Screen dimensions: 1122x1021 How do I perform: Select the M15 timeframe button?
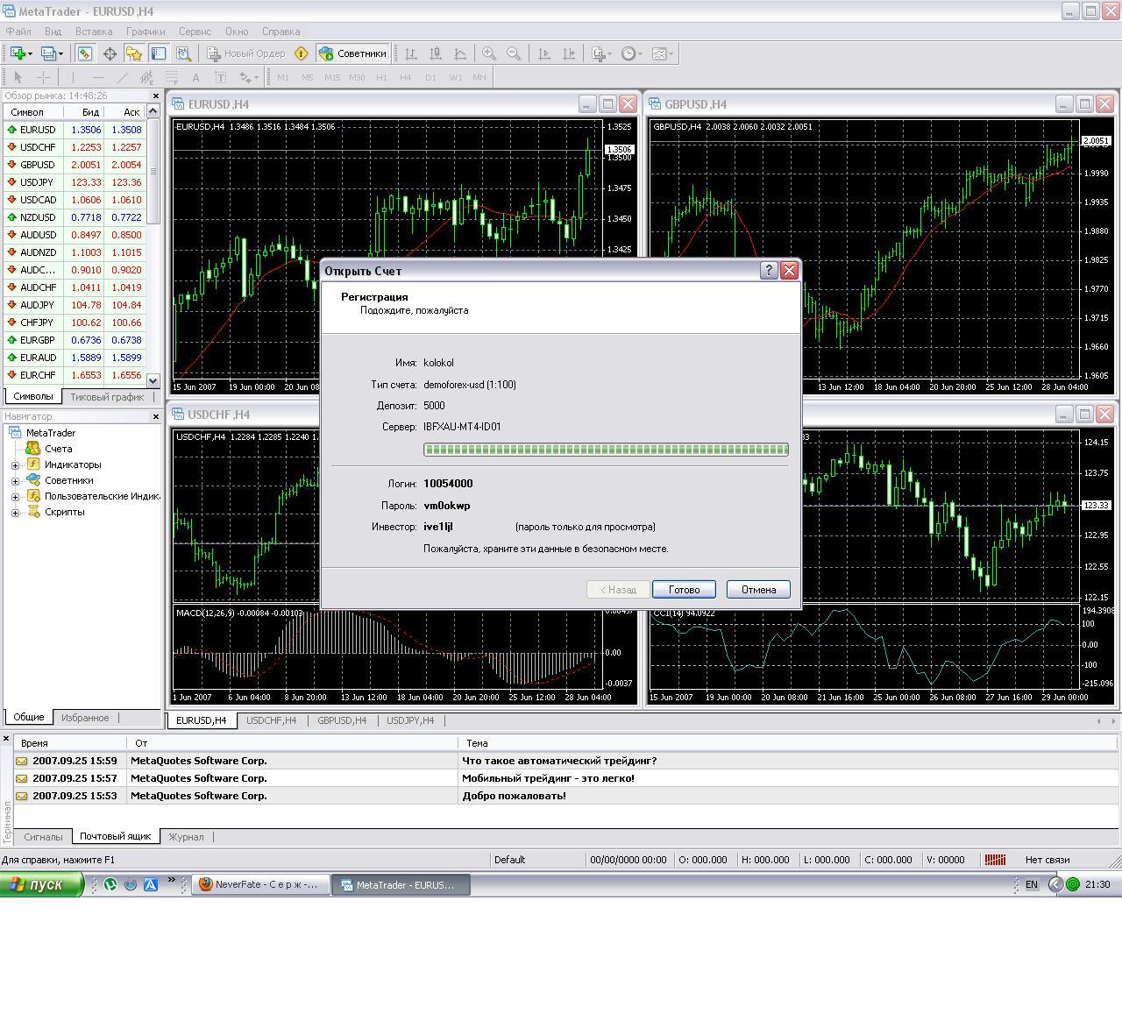click(x=331, y=77)
